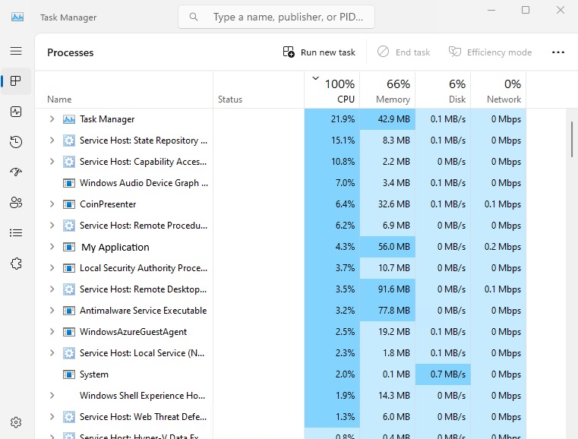Click the Windows Audio Device Graph icon
The image size is (578, 439).
point(69,183)
